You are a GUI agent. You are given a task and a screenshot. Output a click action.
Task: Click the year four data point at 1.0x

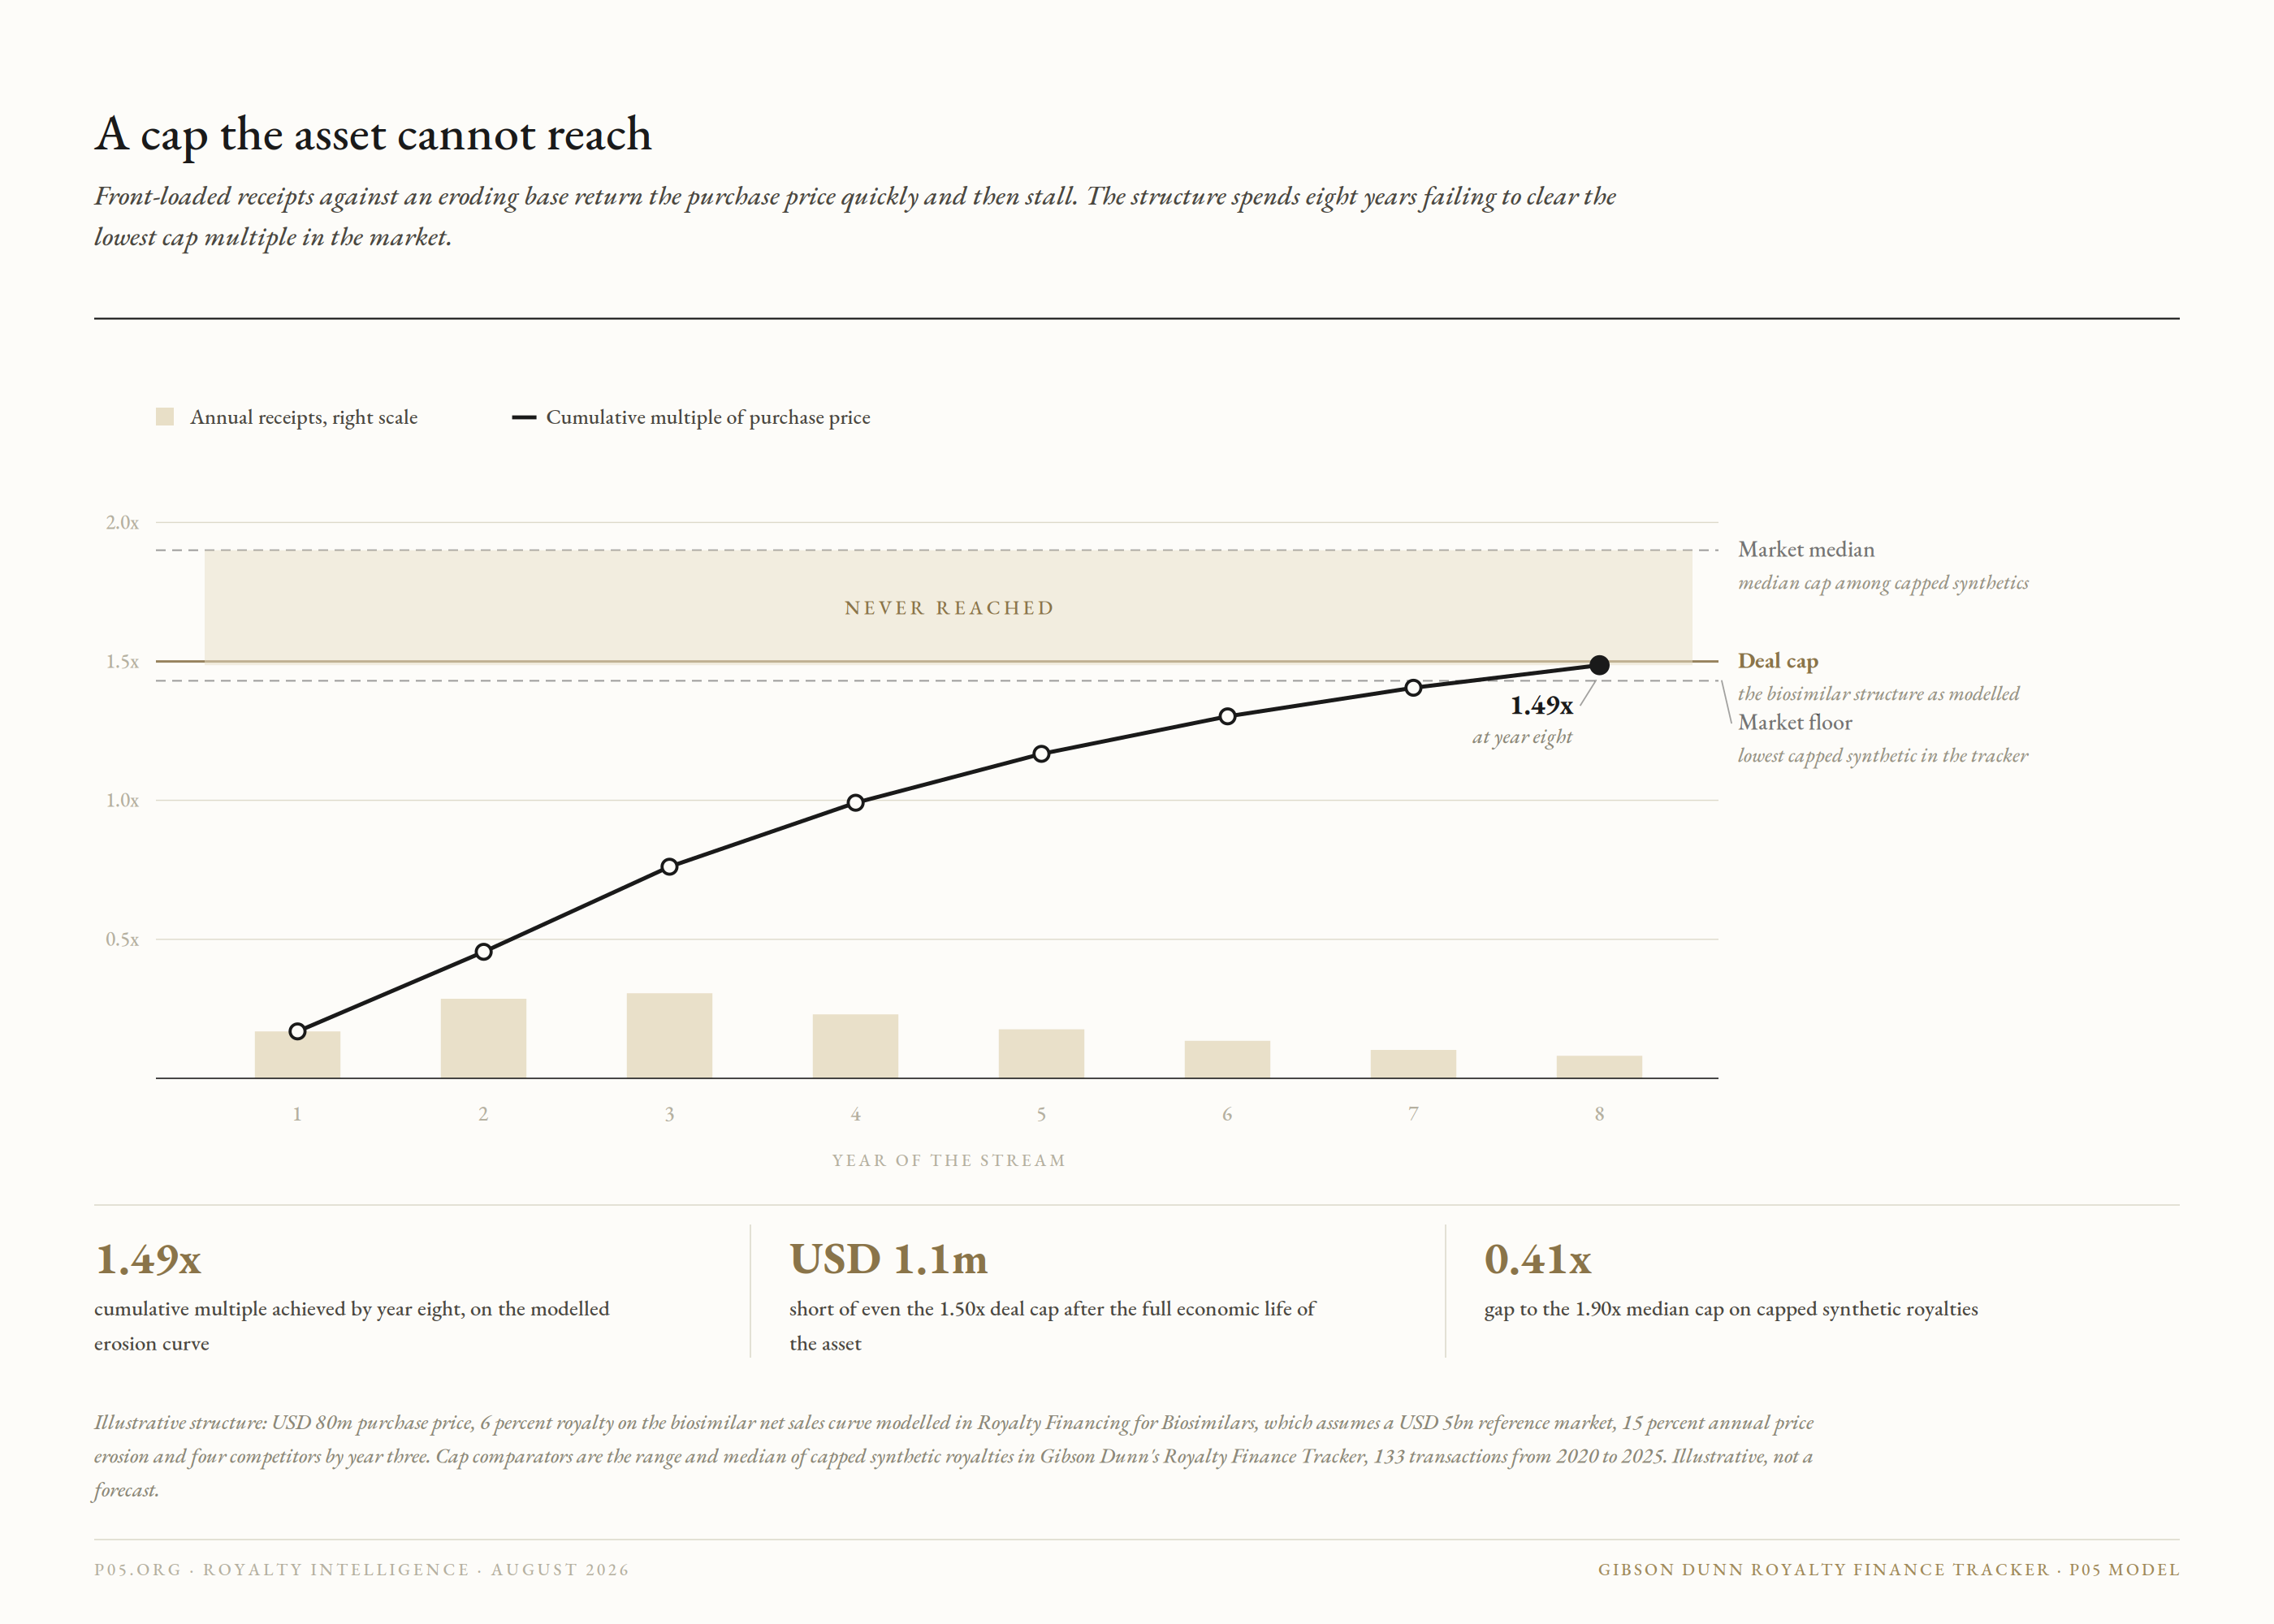[855, 802]
